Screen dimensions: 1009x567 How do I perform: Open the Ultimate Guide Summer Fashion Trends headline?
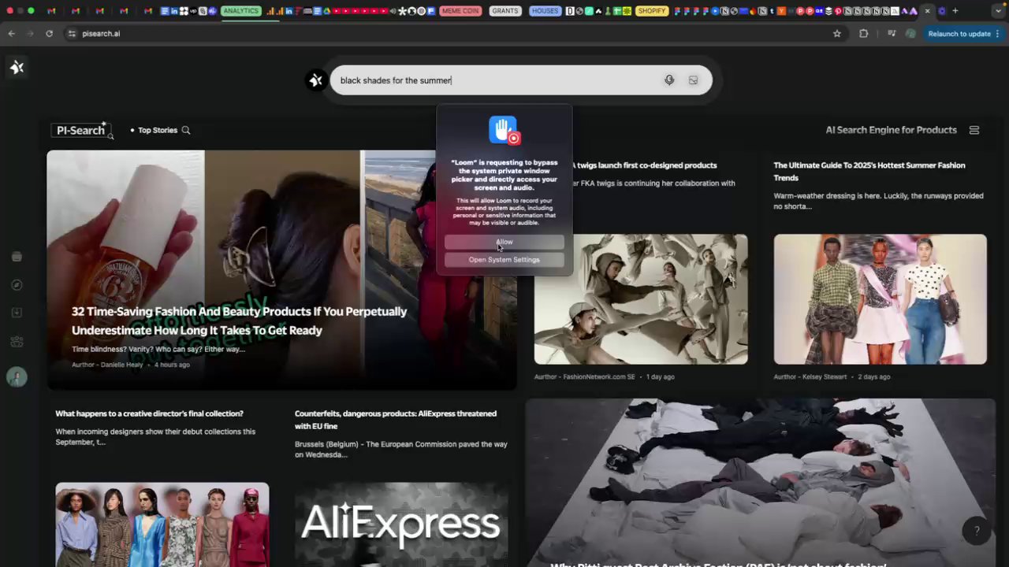pyautogui.click(x=869, y=171)
